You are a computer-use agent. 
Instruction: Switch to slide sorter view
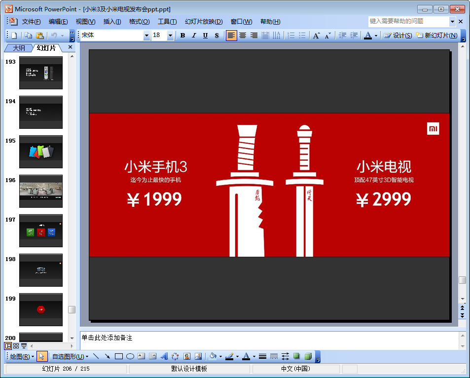16,346
